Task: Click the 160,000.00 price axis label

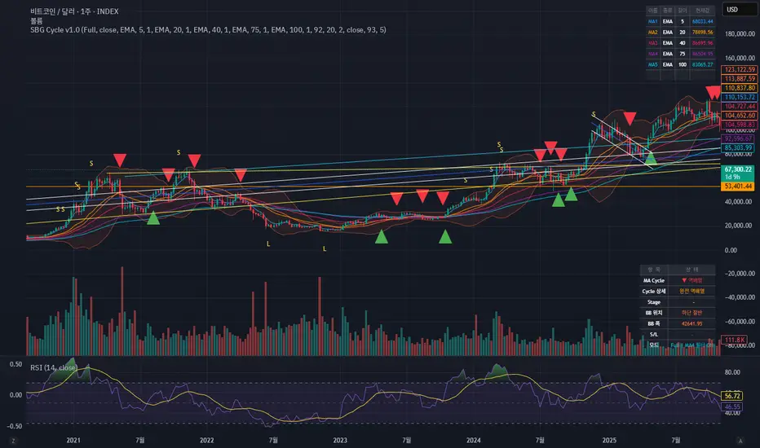Action: (740, 58)
